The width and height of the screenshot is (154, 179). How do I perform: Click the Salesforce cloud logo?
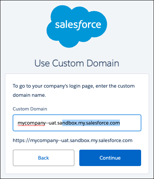coord(77,26)
